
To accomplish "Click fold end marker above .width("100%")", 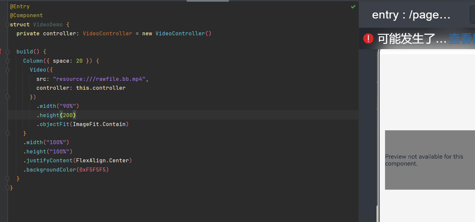I will click(x=8, y=133).
